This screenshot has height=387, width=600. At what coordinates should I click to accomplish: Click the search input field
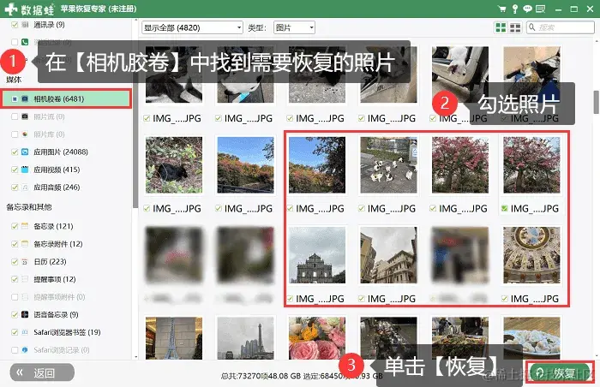click(561, 27)
